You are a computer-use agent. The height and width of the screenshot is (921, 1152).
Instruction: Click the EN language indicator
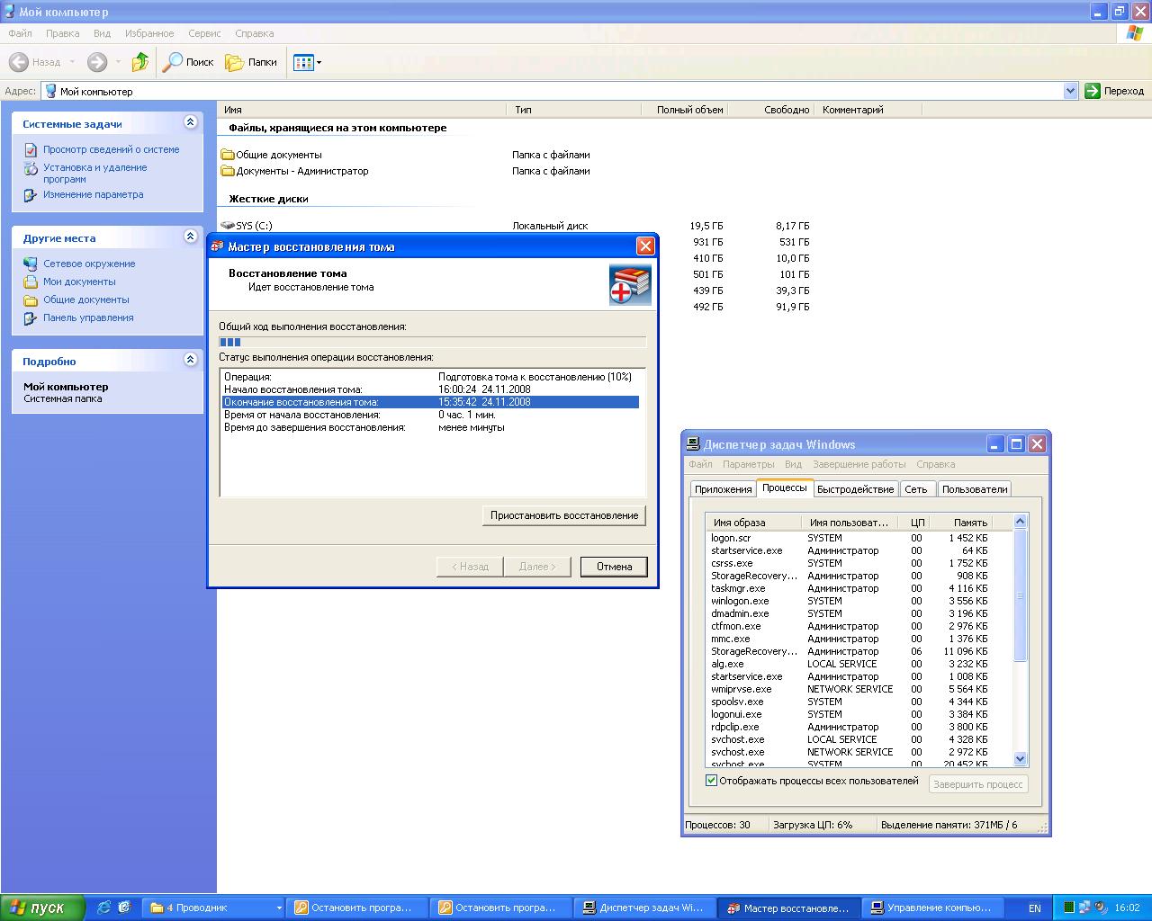[x=1035, y=908]
